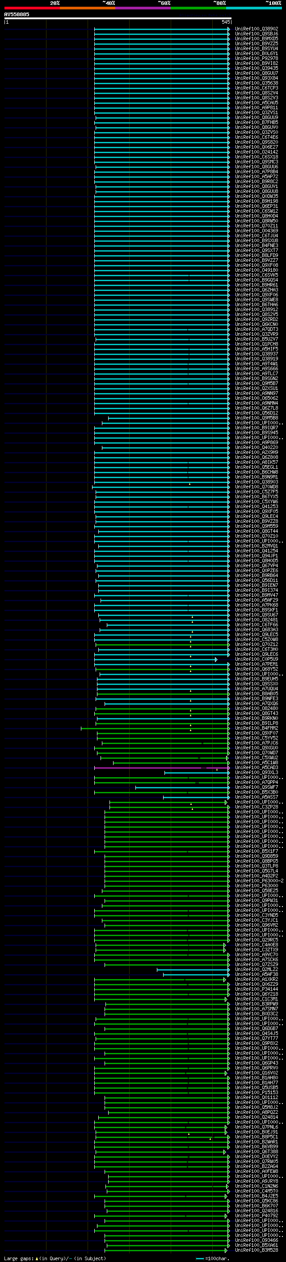Select the label UniRef100_Q41254

pyautogui.click(x=257, y=551)
